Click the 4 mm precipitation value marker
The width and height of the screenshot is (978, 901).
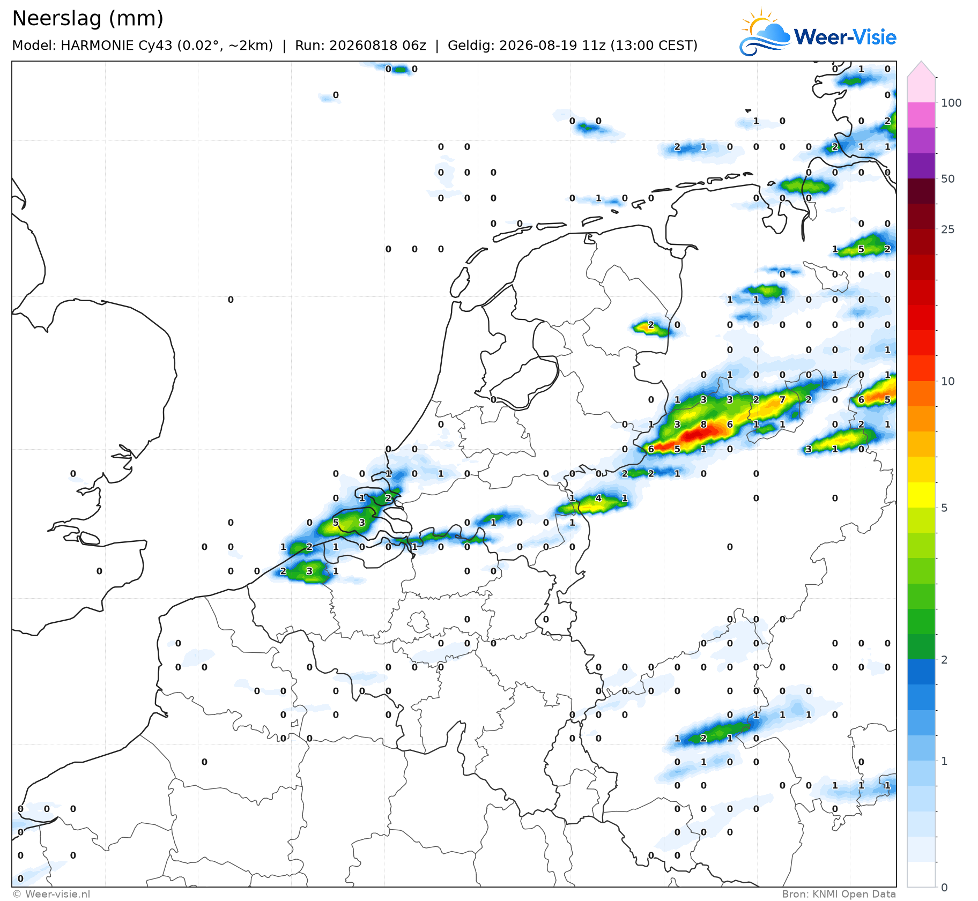[598, 498]
